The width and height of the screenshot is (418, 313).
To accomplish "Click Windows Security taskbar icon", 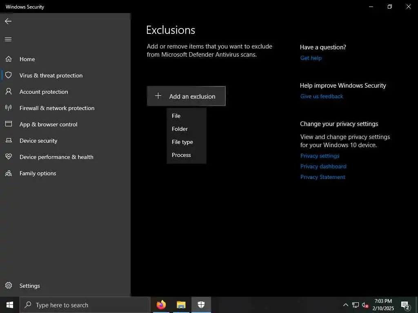I will click(201, 305).
